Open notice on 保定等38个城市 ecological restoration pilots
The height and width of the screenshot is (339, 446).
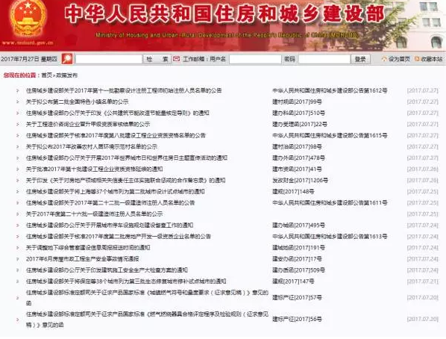[x=126, y=282]
